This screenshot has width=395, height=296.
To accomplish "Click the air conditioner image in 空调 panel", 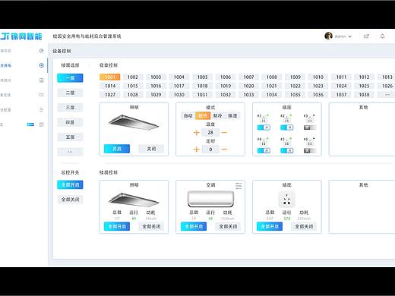I will coord(210,199).
